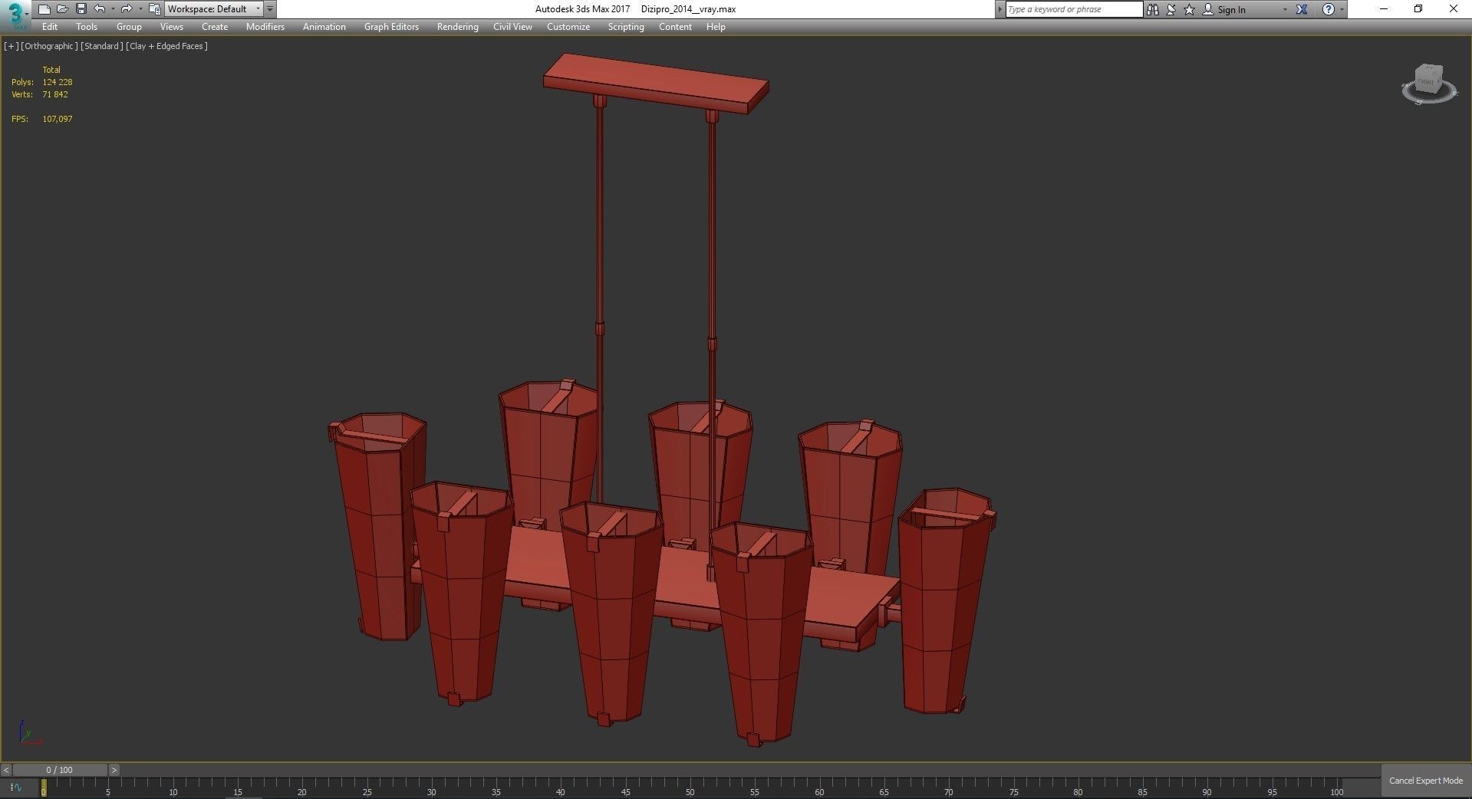Expand the InfoCenter search field arrow

point(999,9)
